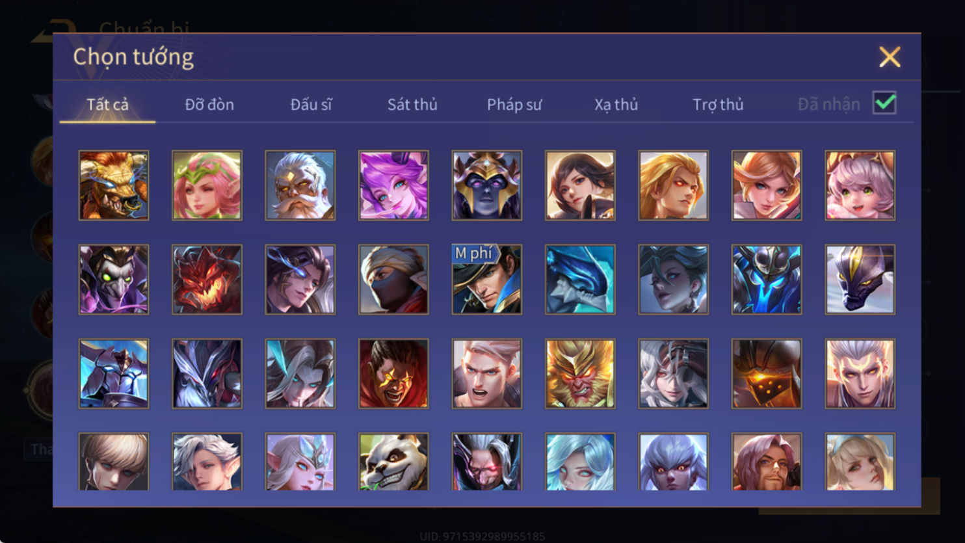Viewport: 965px width, 543px height.
Task: Show the 'Pháp sư' hero category
Action: 514,105
